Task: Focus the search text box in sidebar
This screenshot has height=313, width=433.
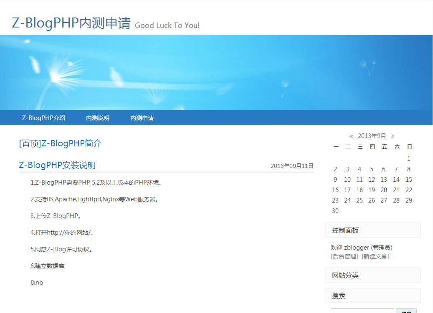Action: [x=362, y=310]
